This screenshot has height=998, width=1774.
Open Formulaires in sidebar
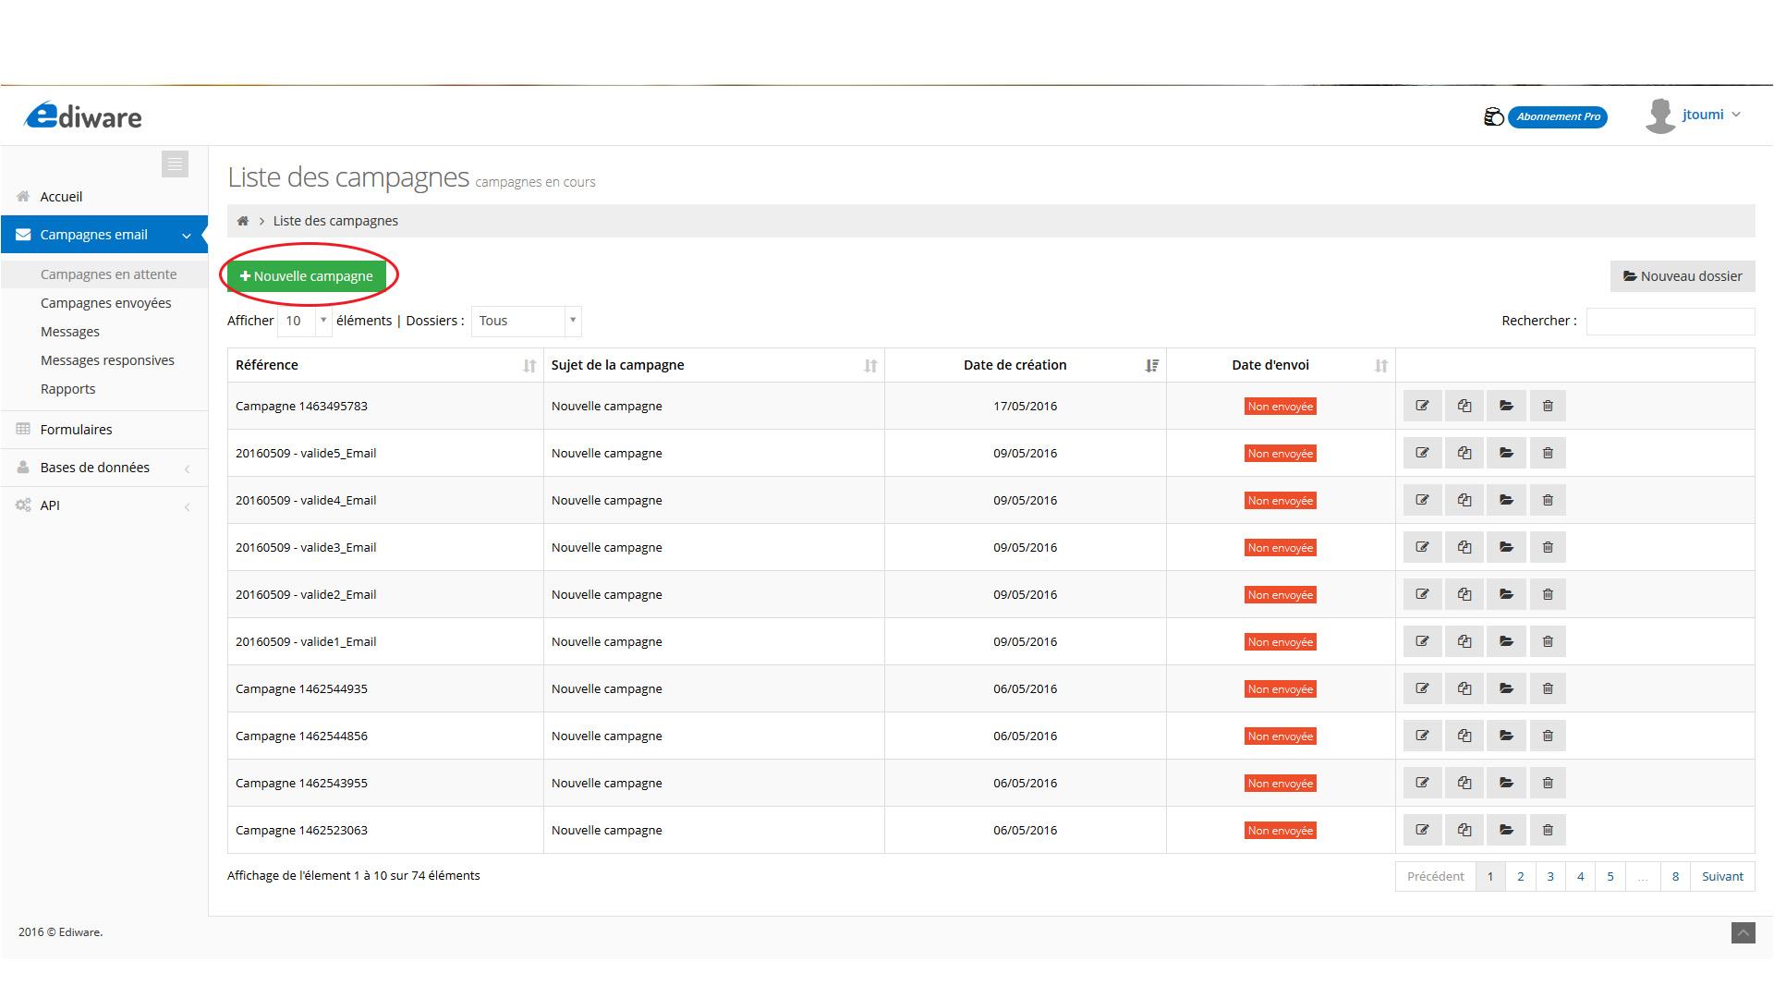(104, 430)
